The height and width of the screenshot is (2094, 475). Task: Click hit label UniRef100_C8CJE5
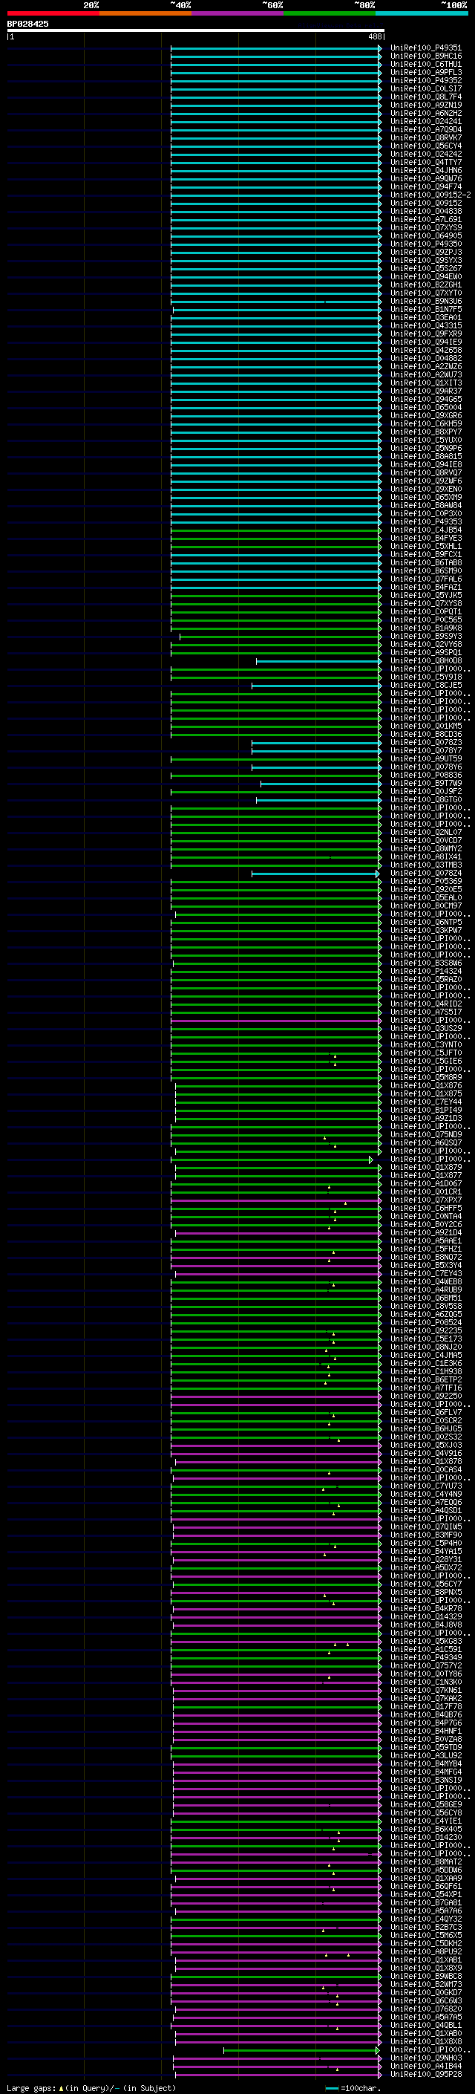coord(426,686)
